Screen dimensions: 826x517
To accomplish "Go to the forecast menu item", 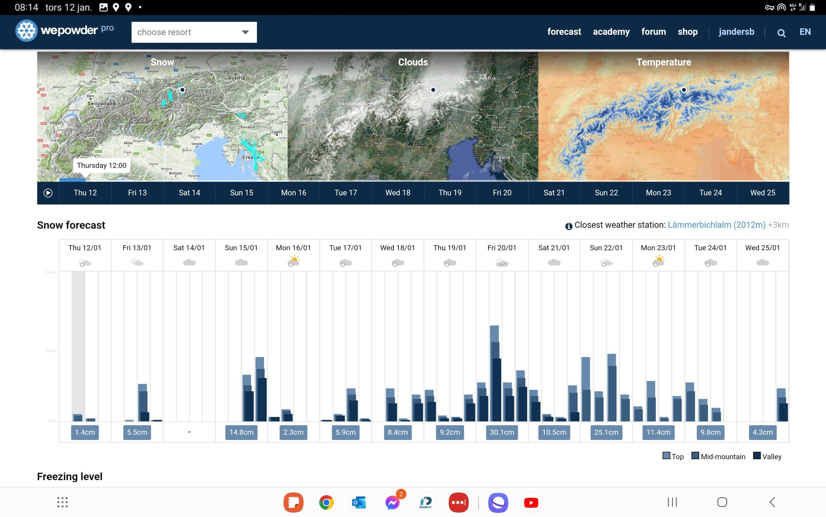I will 564,32.
